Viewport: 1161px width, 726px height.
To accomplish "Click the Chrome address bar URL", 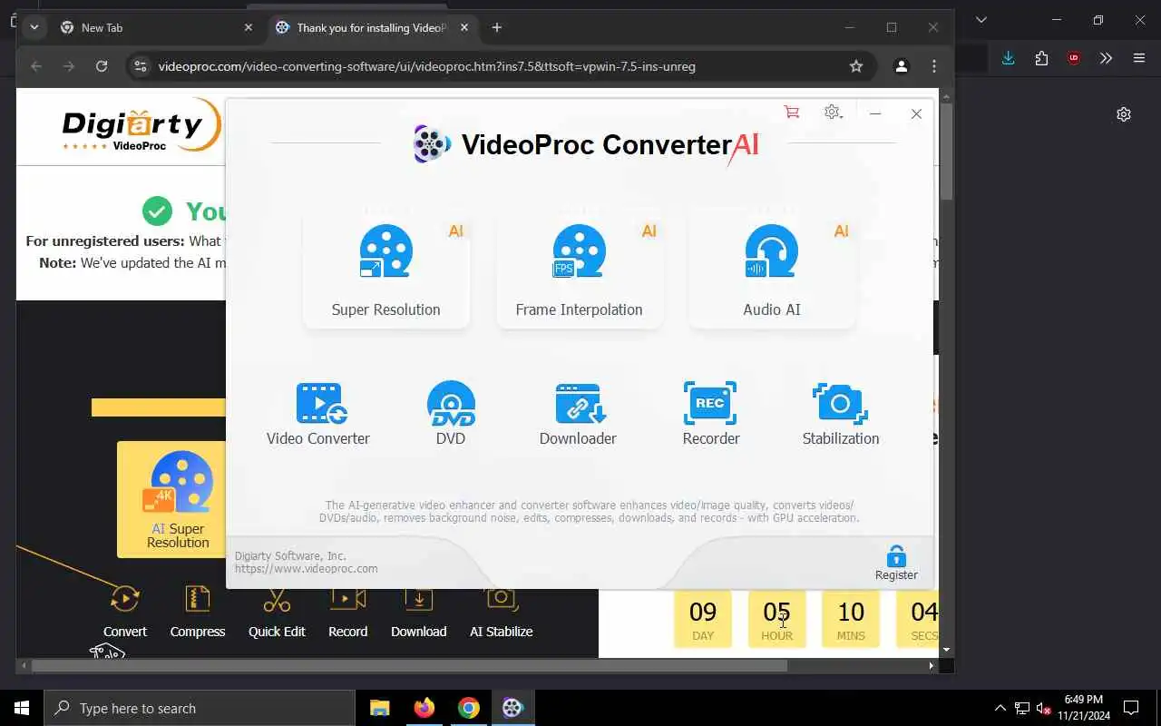I will point(426,66).
